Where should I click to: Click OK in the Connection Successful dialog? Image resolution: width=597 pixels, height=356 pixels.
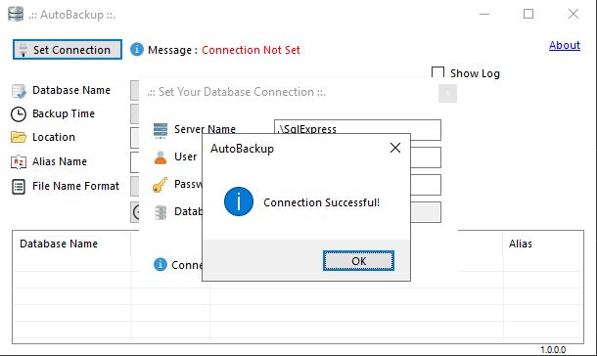point(358,261)
